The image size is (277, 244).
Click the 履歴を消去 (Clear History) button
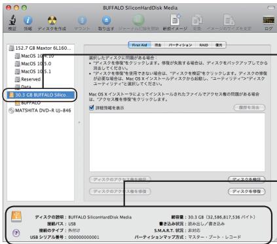pyautogui.click(x=249, y=107)
